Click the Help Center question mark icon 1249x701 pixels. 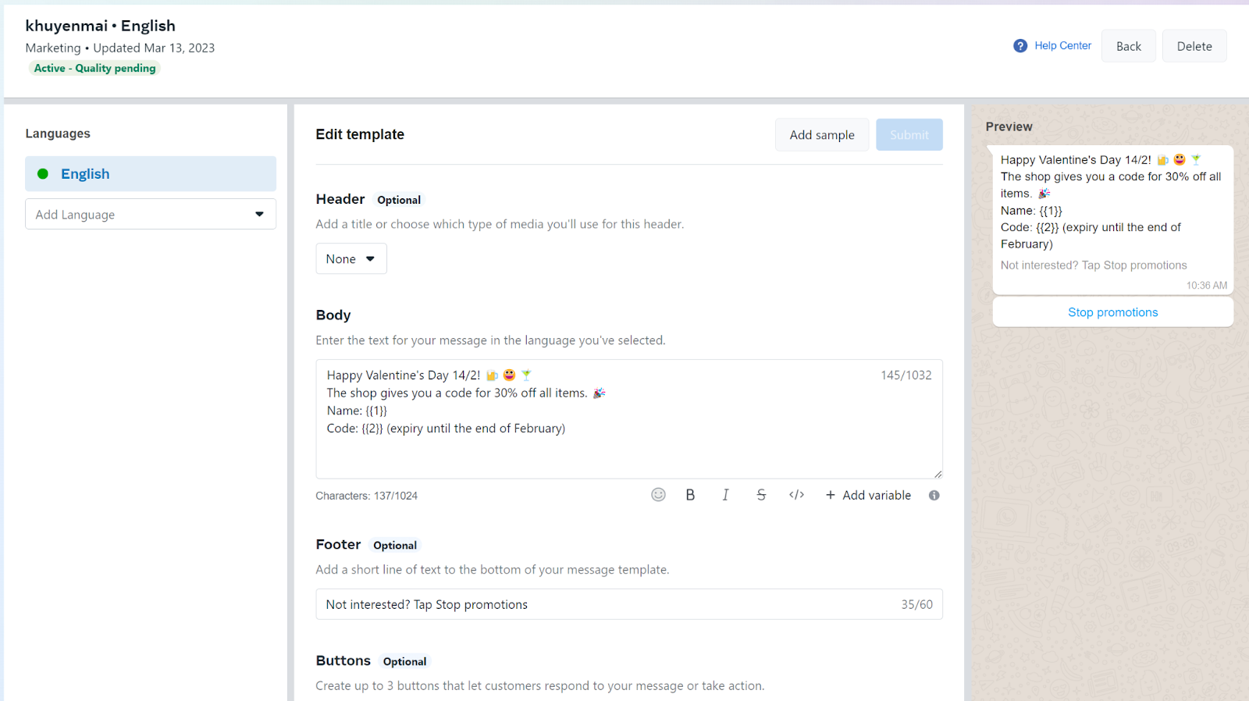[x=1020, y=46]
